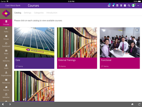
Task: Switch to the Introduction tab
Action: pyautogui.click(x=52, y=13)
